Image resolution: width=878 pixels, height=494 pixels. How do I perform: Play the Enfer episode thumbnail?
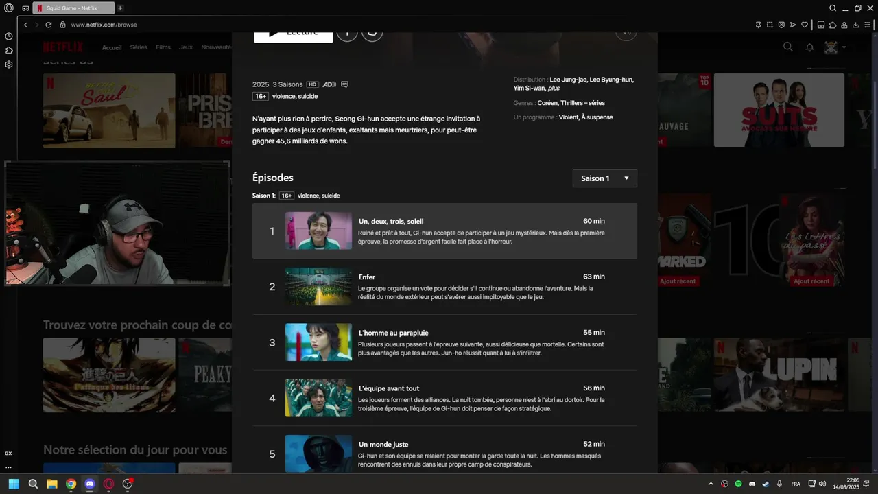pos(318,287)
